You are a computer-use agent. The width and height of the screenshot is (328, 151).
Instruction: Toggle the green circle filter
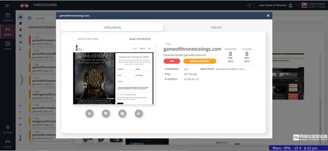(20, 112)
